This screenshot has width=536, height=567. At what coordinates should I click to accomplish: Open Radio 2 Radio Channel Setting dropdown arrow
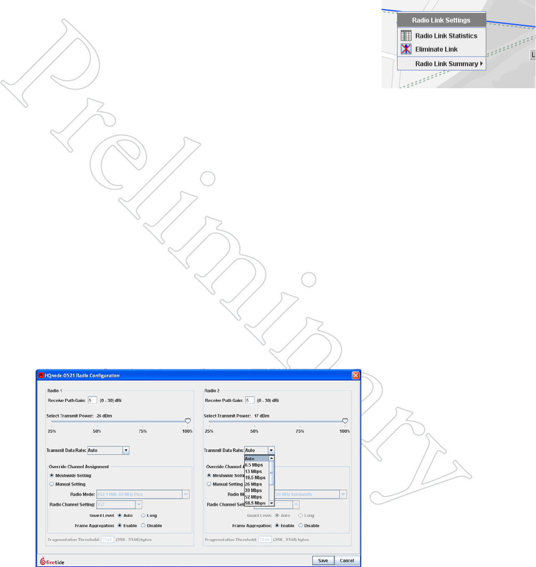pos(296,504)
